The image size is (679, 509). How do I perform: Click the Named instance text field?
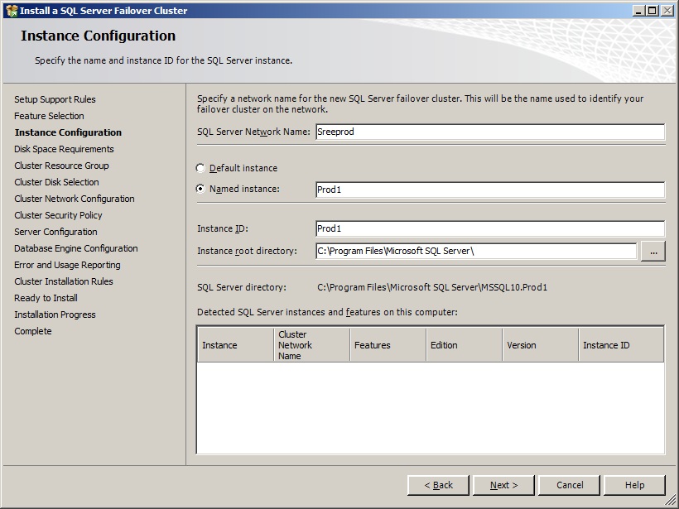click(x=489, y=190)
